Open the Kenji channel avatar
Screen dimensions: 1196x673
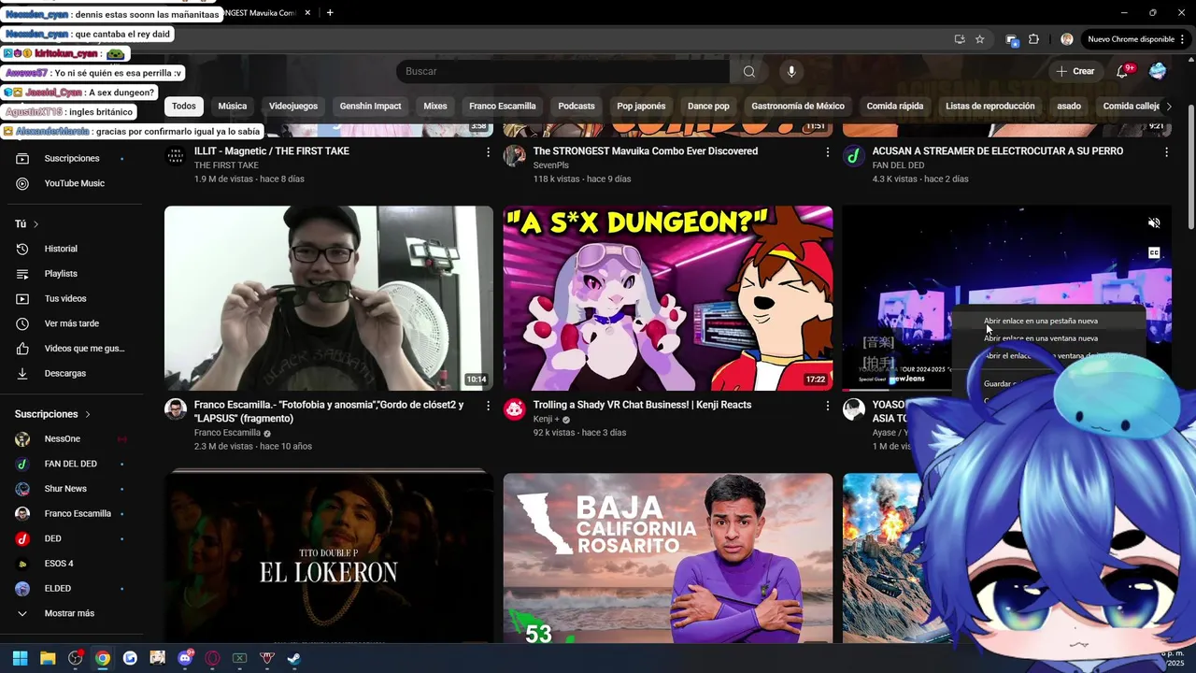click(515, 409)
